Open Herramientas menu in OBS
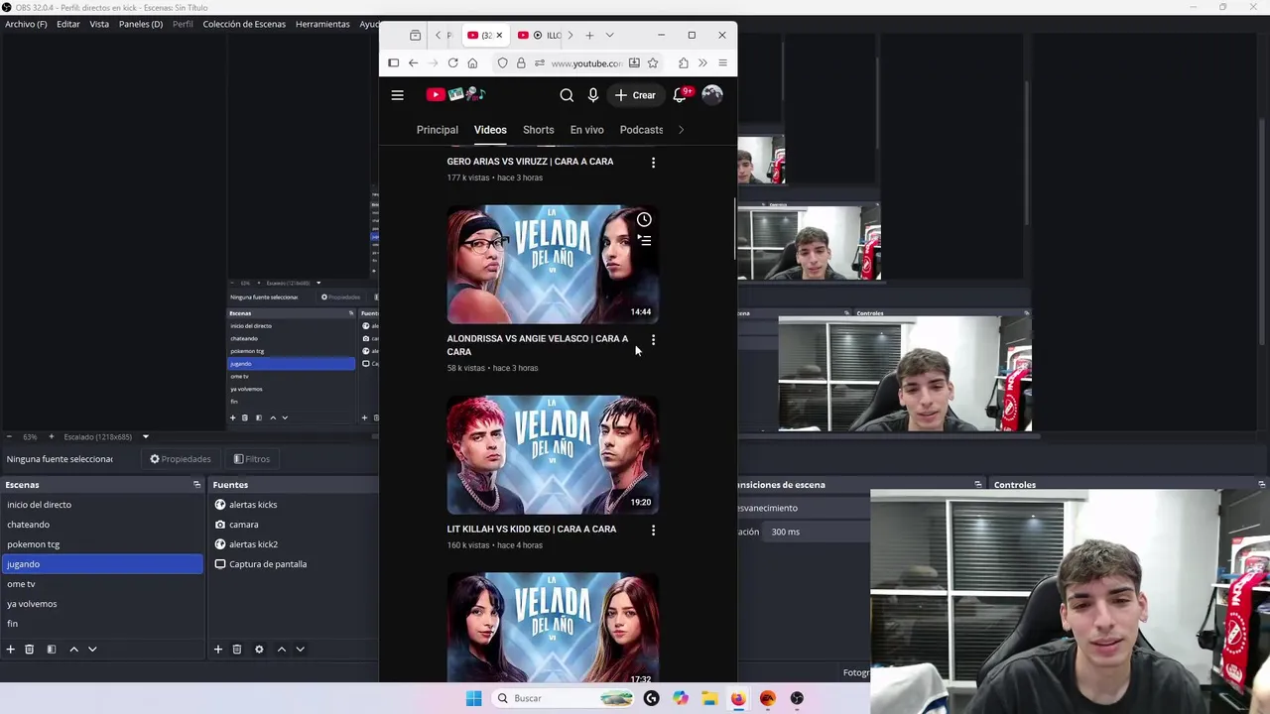The height and width of the screenshot is (714, 1270). click(322, 24)
